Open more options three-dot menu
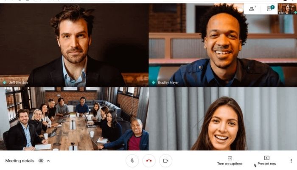The height and width of the screenshot is (170, 297). click(x=291, y=161)
